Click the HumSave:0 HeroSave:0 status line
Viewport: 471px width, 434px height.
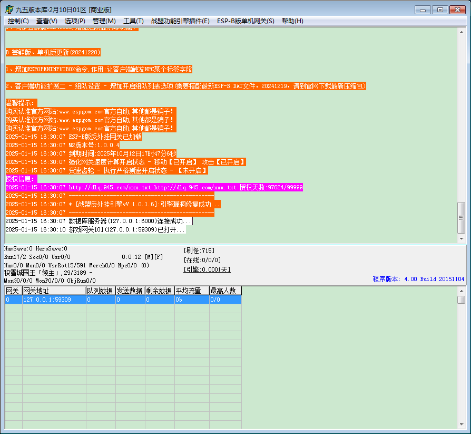click(x=35, y=249)
